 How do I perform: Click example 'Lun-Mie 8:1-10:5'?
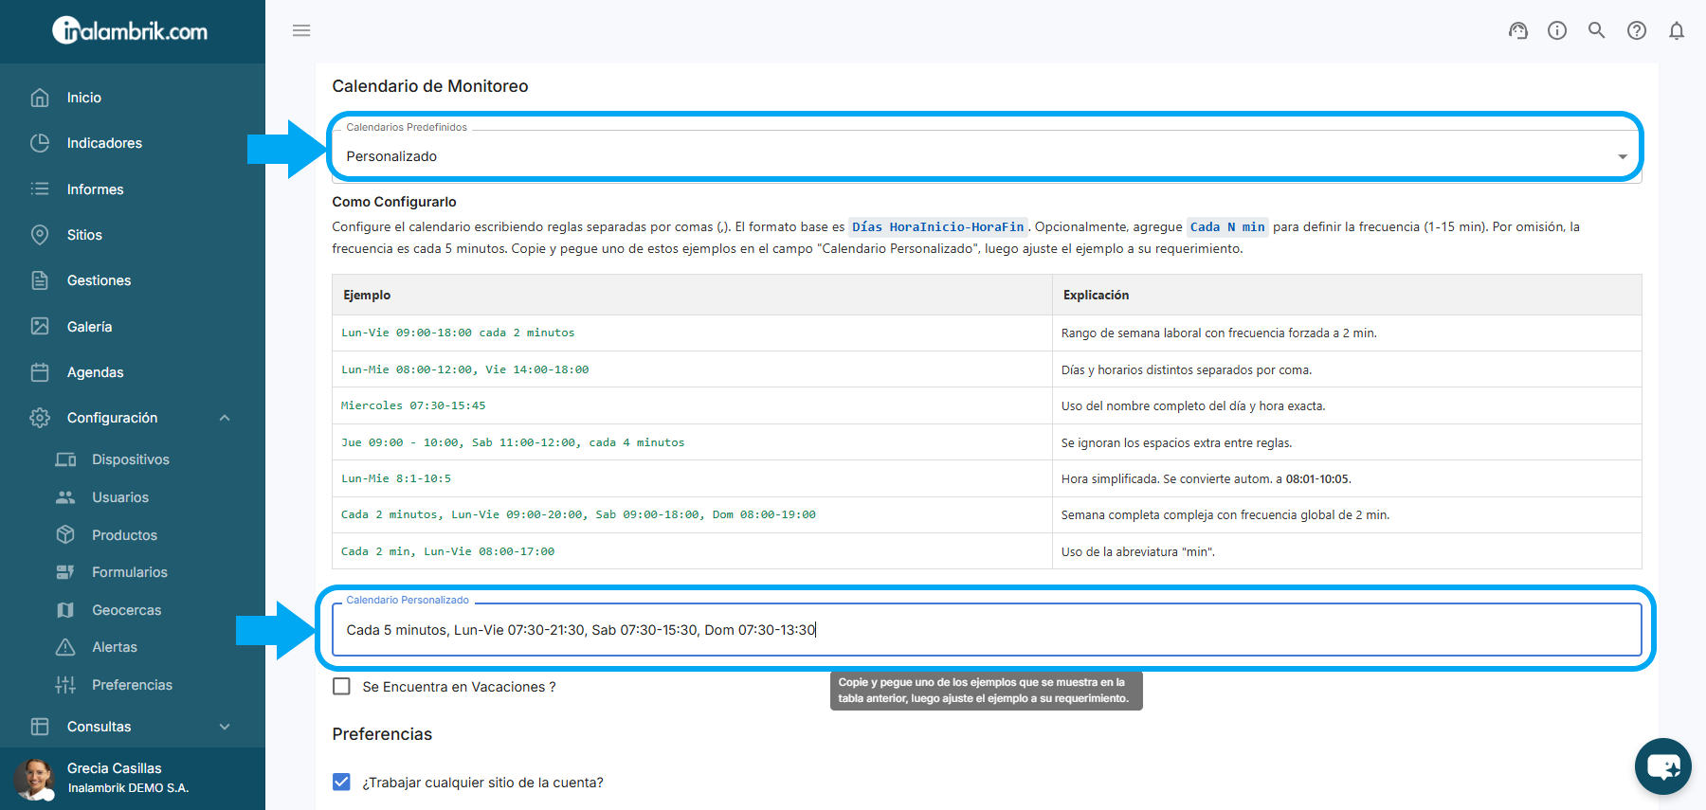point(396,478)
